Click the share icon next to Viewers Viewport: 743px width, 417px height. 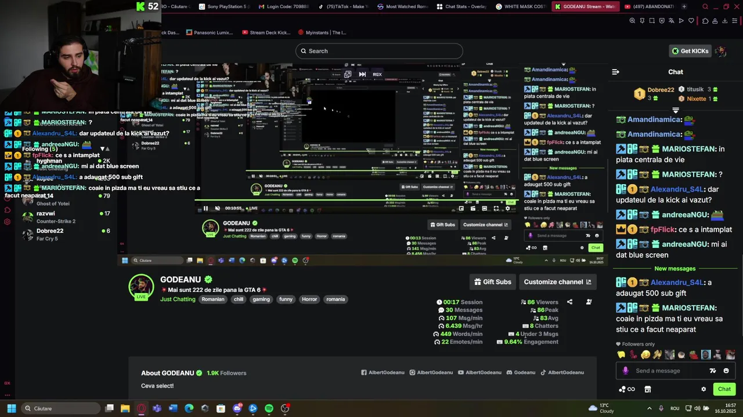[x=569, y=302]
